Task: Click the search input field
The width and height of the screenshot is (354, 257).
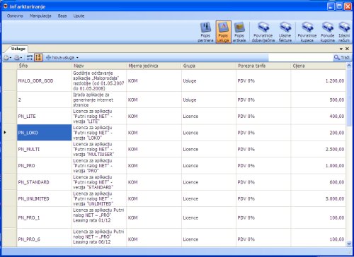Action: [x=301, y=57]
